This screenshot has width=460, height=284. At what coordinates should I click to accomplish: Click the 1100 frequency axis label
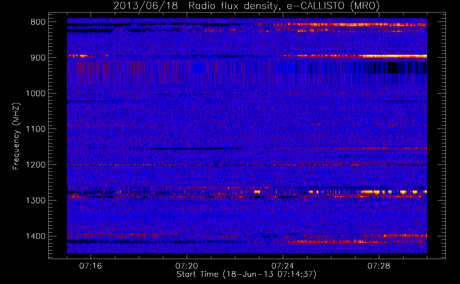(36, 129)
